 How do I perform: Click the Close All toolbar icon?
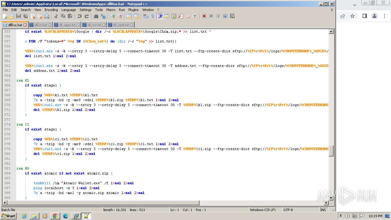[40, 16]
